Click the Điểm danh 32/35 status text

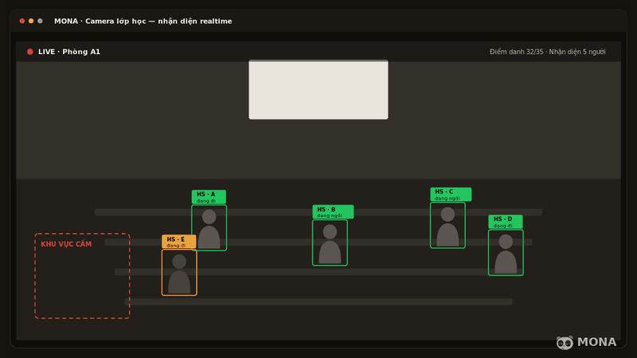[x=516, y=52]
